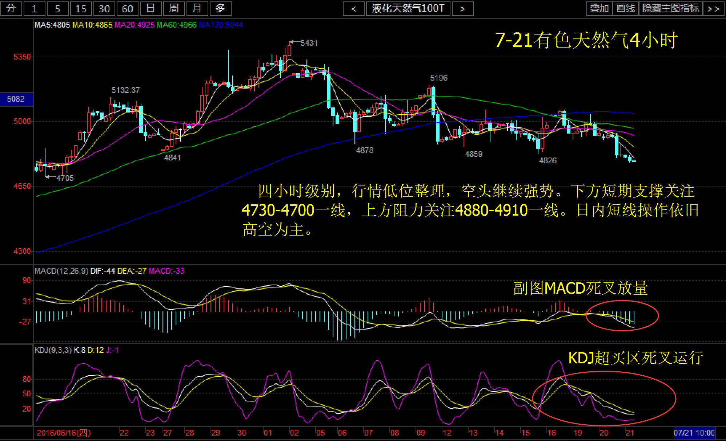Click the 5132.37 peak label
Screen dimensions: 726x441
[125, 90]
